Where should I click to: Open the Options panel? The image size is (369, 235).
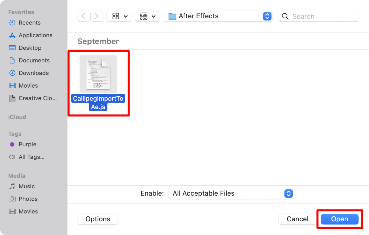(98, 219)
